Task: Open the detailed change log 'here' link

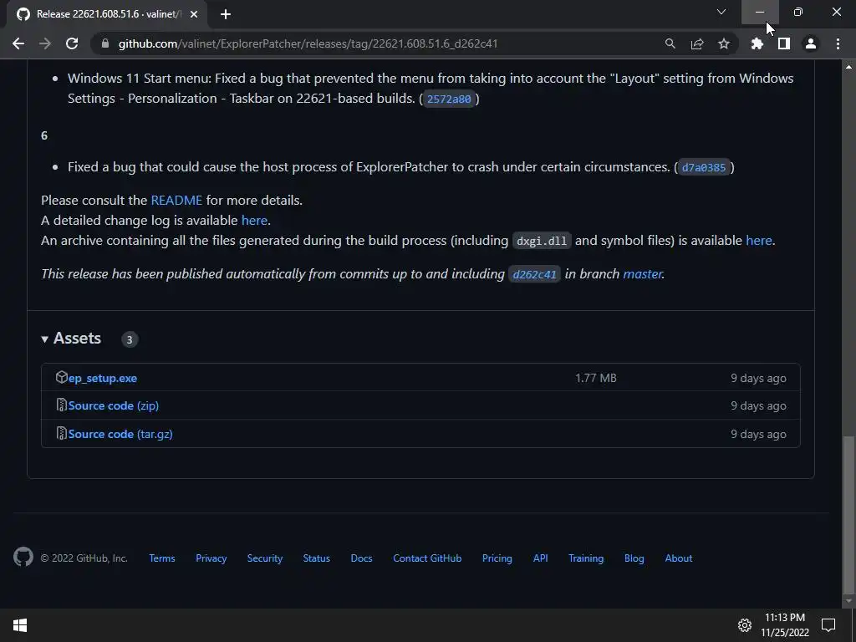Action: point(254,221)
